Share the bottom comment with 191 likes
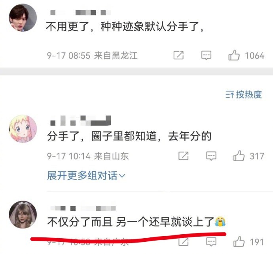The height and width of the screenshot is (254, 273). [x=184, y=242]
